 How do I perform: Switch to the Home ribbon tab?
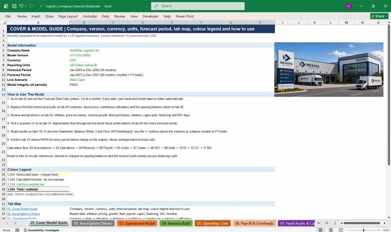(x=22, y=16)
